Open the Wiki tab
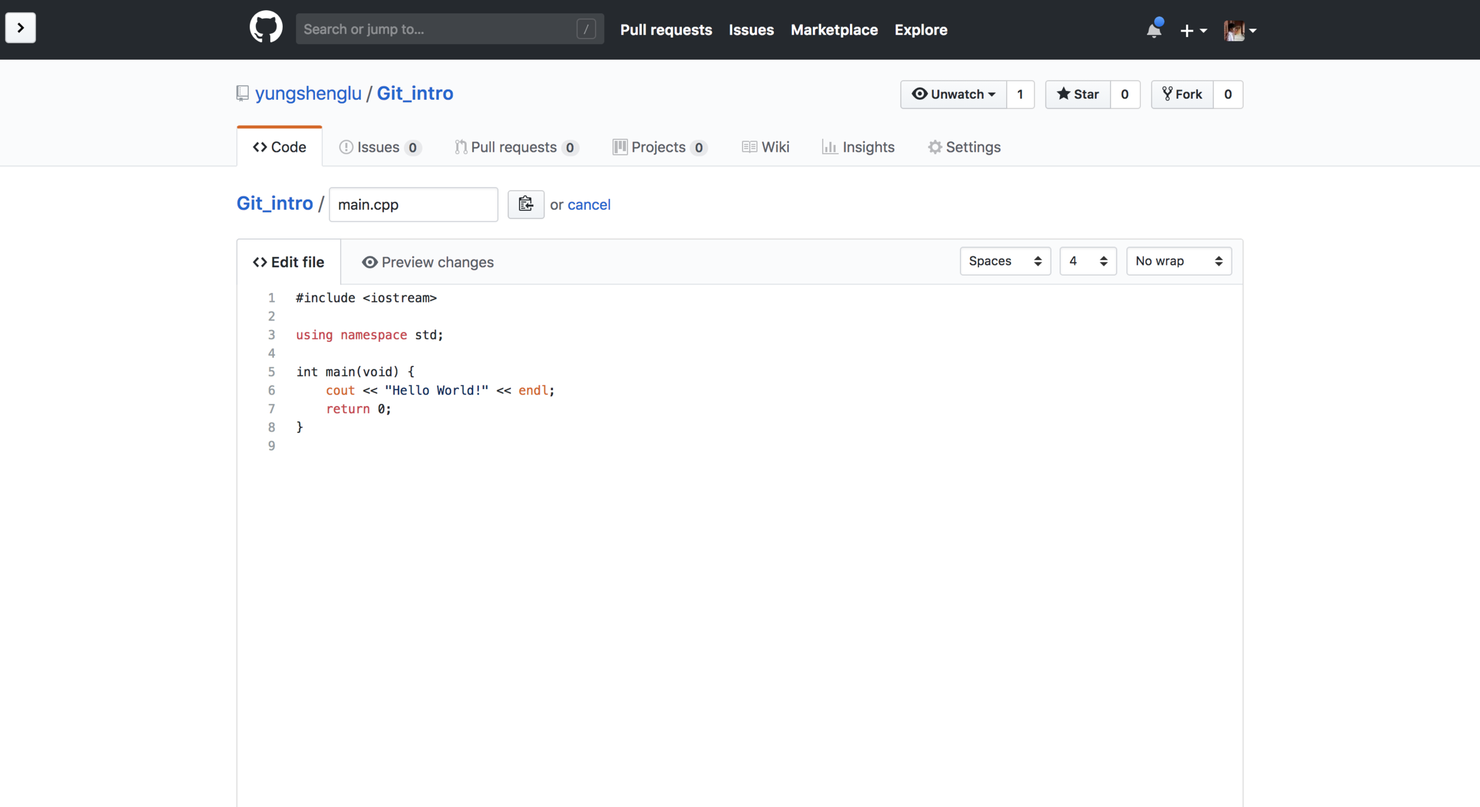Image resolution: width=1480 pixels, height=807 pixels. [x=766, y=147]
